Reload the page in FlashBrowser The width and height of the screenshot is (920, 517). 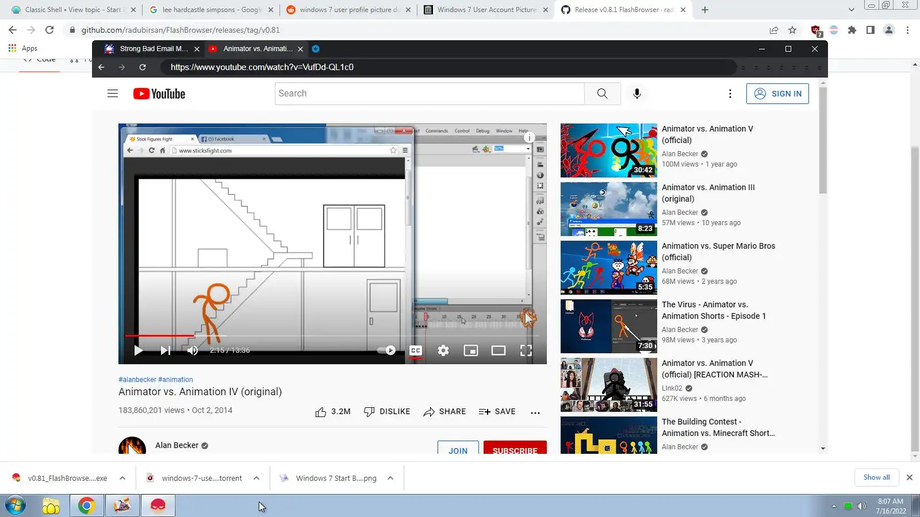(143, 67)
